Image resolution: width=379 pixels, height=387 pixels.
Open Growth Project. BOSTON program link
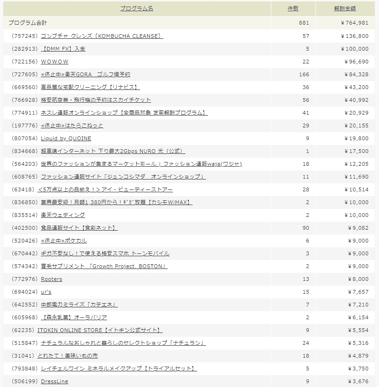(104, 267)
